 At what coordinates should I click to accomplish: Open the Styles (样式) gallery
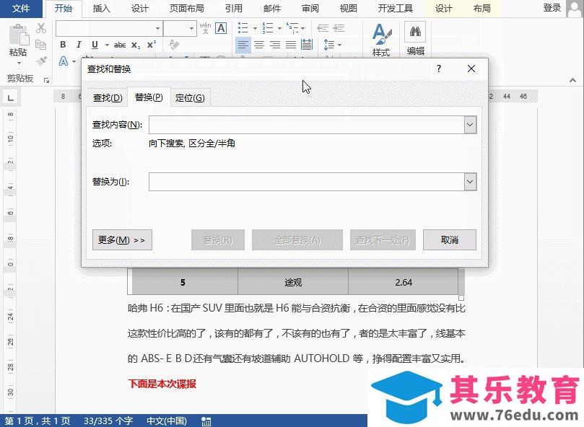381,40
